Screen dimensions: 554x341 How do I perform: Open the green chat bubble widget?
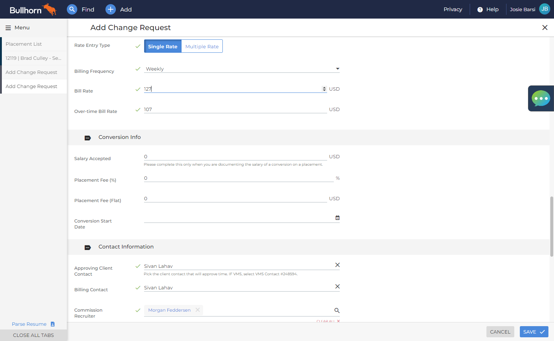pos(541,98)
